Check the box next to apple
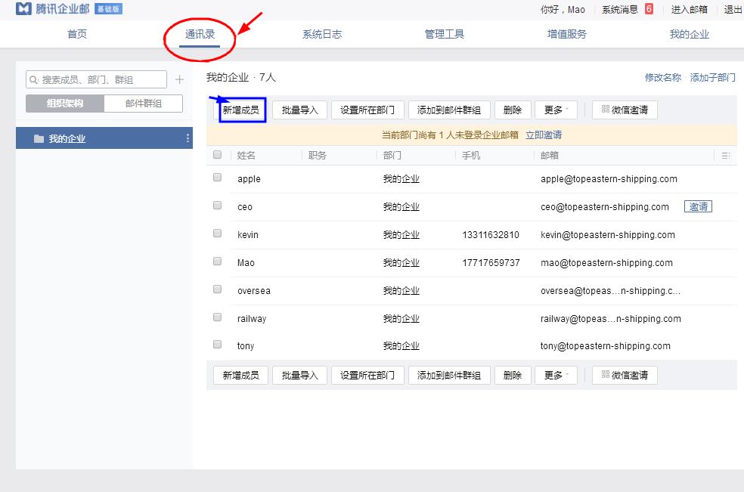Viewport: 744px width, 492px height. click(x=218, y=178)
